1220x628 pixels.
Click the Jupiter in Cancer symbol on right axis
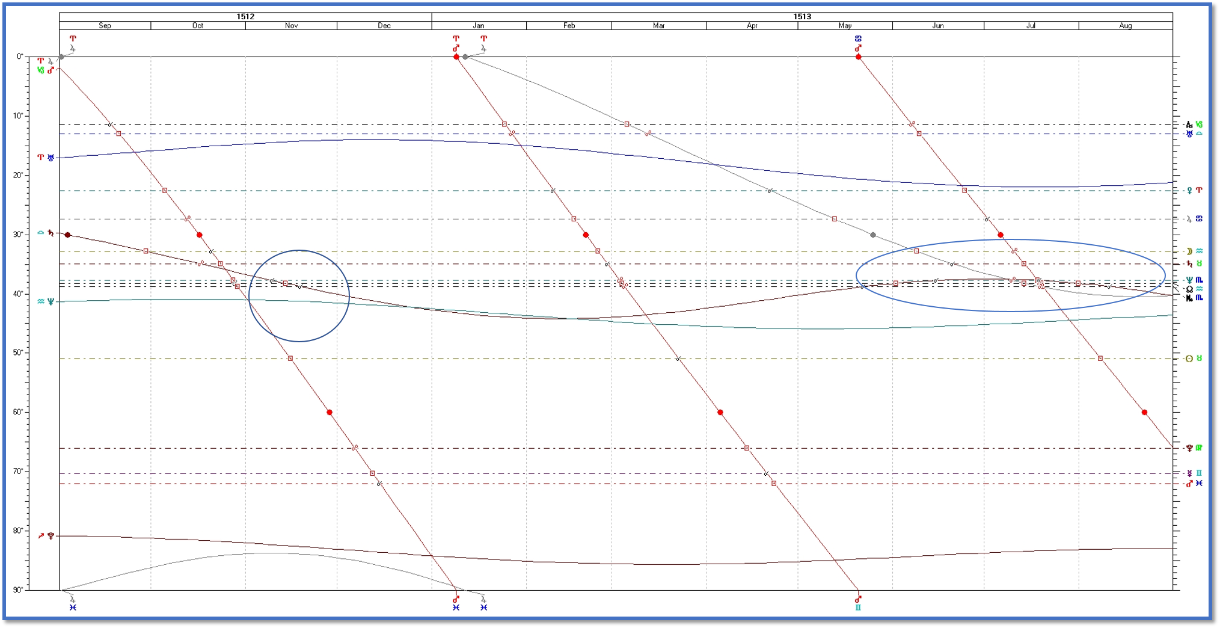(x=1194, y=219)
